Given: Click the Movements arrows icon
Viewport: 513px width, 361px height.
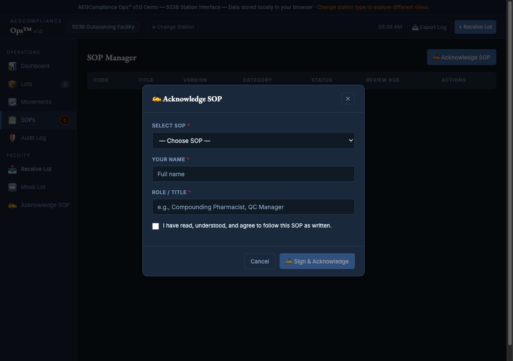Looking at the screenshot, I should pos(12,102).
